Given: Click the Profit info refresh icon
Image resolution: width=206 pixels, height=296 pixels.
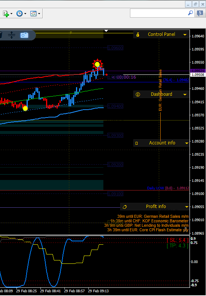Looking at the screenshot, I should pyautogui.click(x=125, y=207).
